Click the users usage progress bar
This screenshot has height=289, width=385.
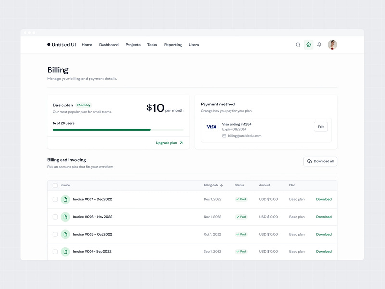[x=118, y=130]
